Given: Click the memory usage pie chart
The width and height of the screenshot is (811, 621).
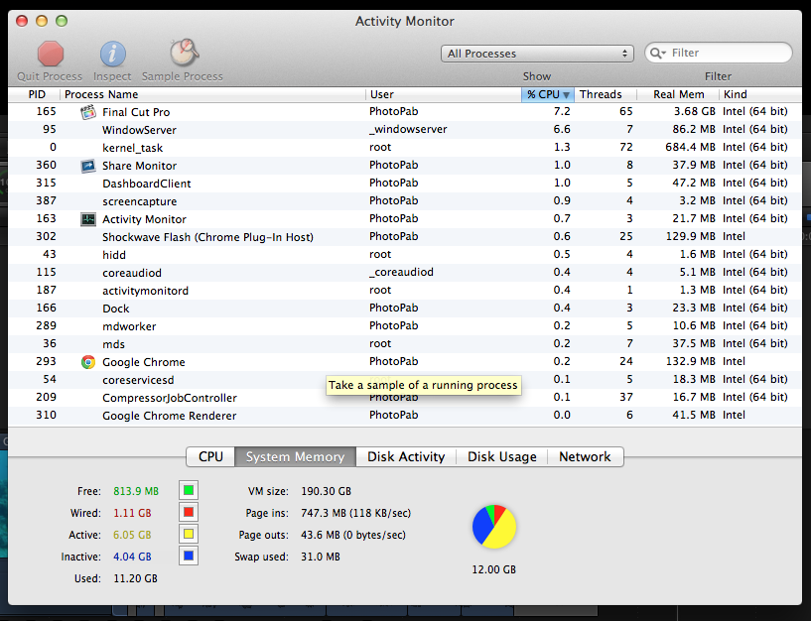Looking at the screenshot, I should point(494,527).
